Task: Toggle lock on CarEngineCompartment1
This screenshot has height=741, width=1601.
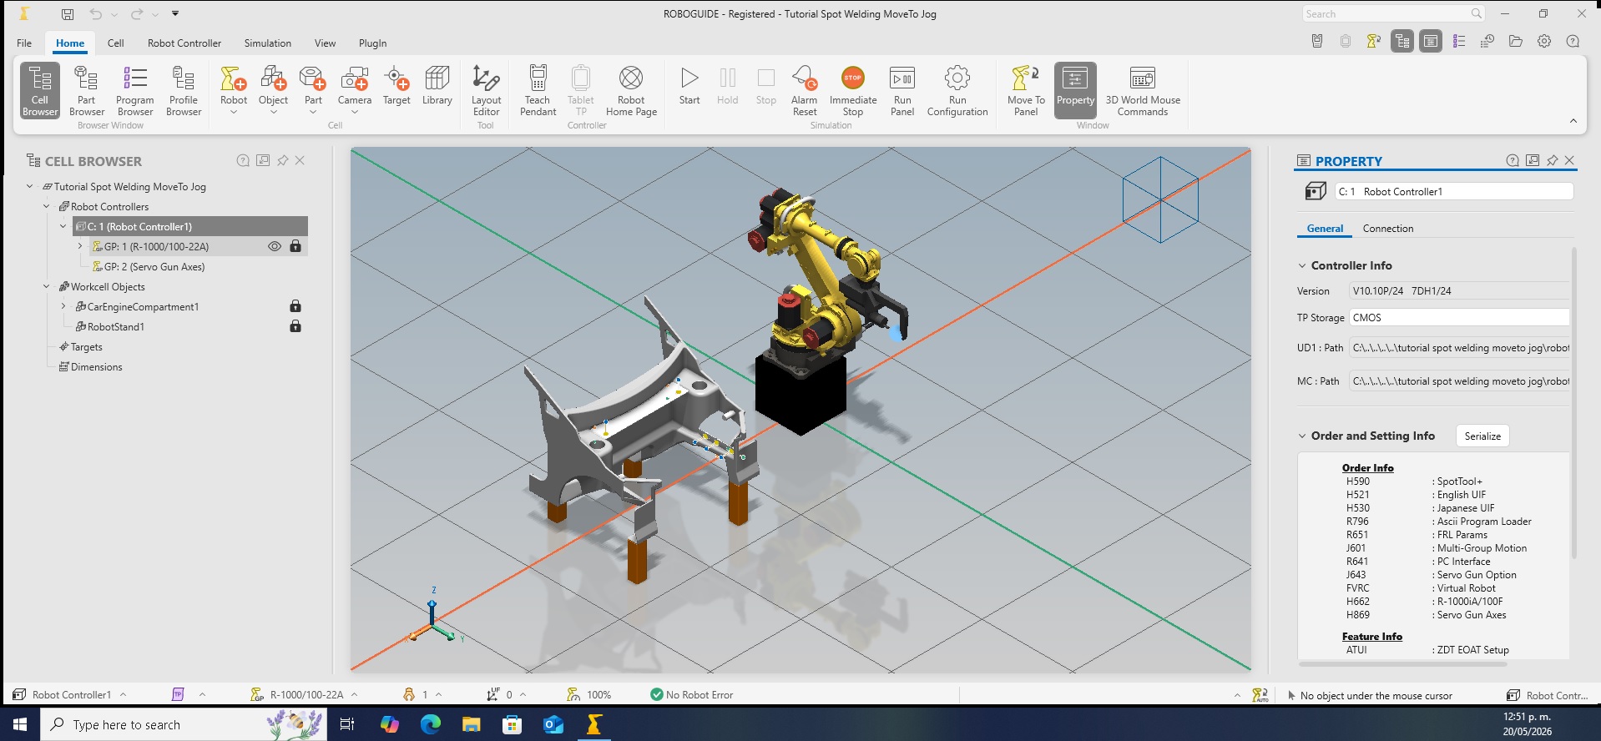Action: coord(295,306)
